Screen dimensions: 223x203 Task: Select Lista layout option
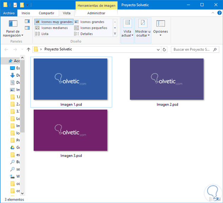(42, 34)
